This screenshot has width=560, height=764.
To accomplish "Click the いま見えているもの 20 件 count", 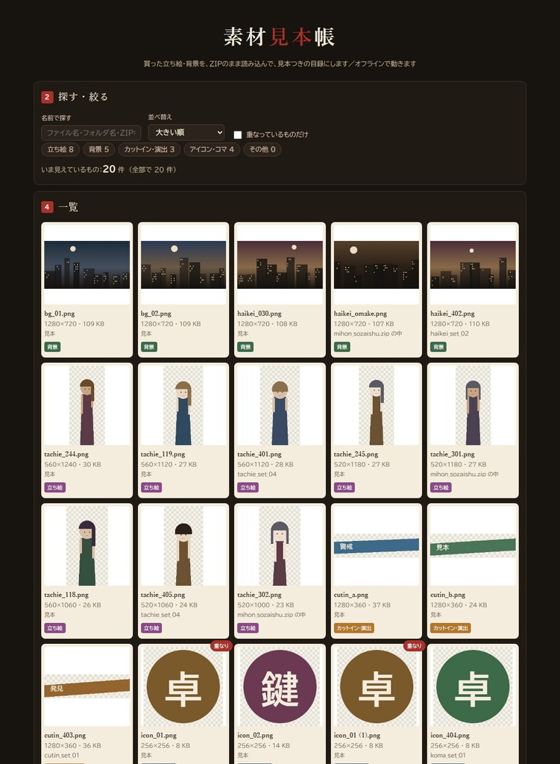I will coord(109,169).
